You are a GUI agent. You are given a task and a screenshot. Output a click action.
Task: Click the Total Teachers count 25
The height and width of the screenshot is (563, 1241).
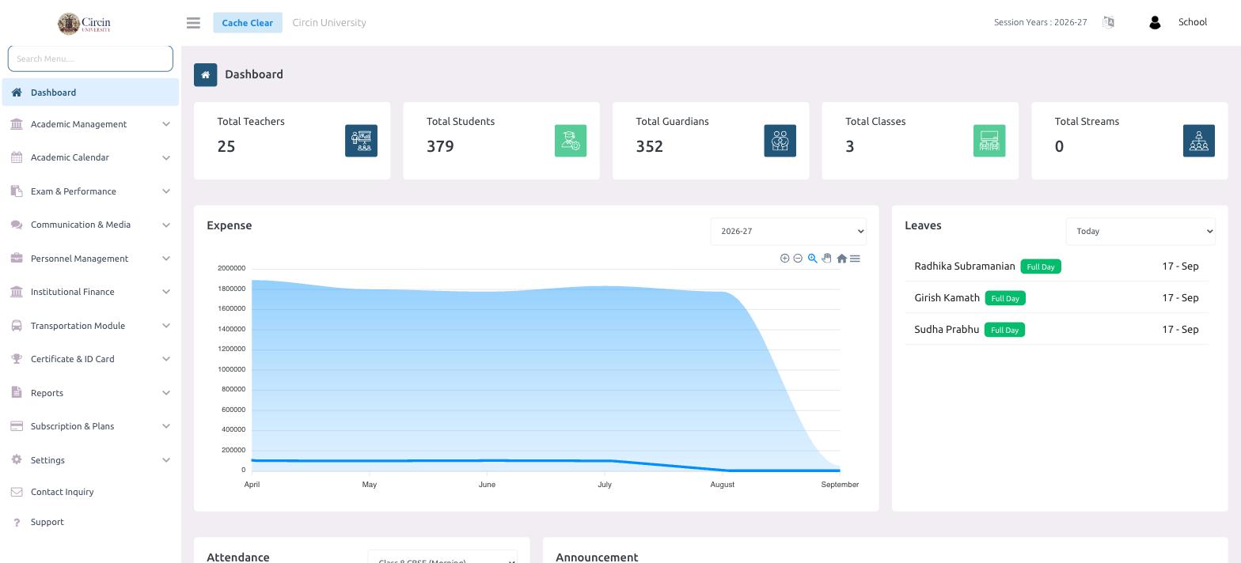click(x=226, y=146)
